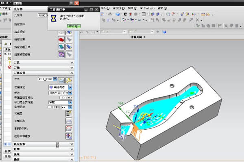Click the 指定切削区域 (Specify Cut Area) icon
Screen dimensions: 244x162
(x=61, y=47)
